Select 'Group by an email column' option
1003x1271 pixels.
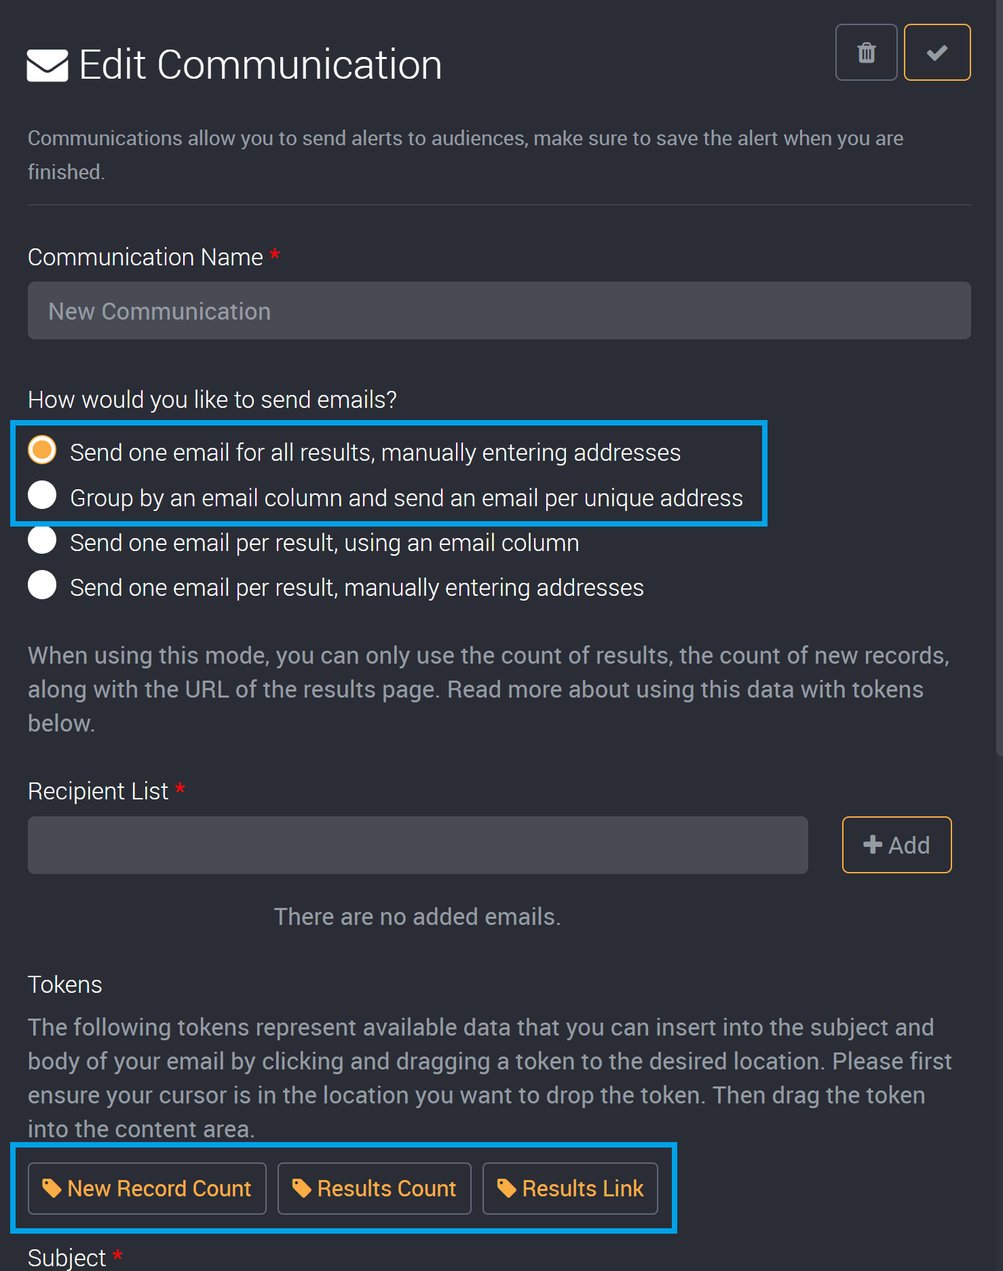click(x=41, y=495)
